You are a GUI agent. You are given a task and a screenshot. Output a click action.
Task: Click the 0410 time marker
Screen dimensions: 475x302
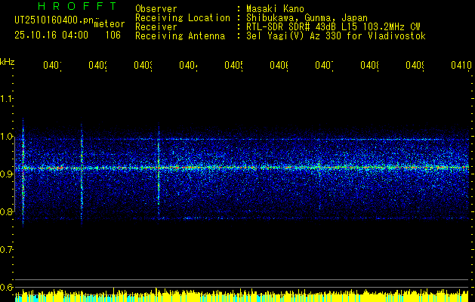pyautogui.click(x=461, y=65)
